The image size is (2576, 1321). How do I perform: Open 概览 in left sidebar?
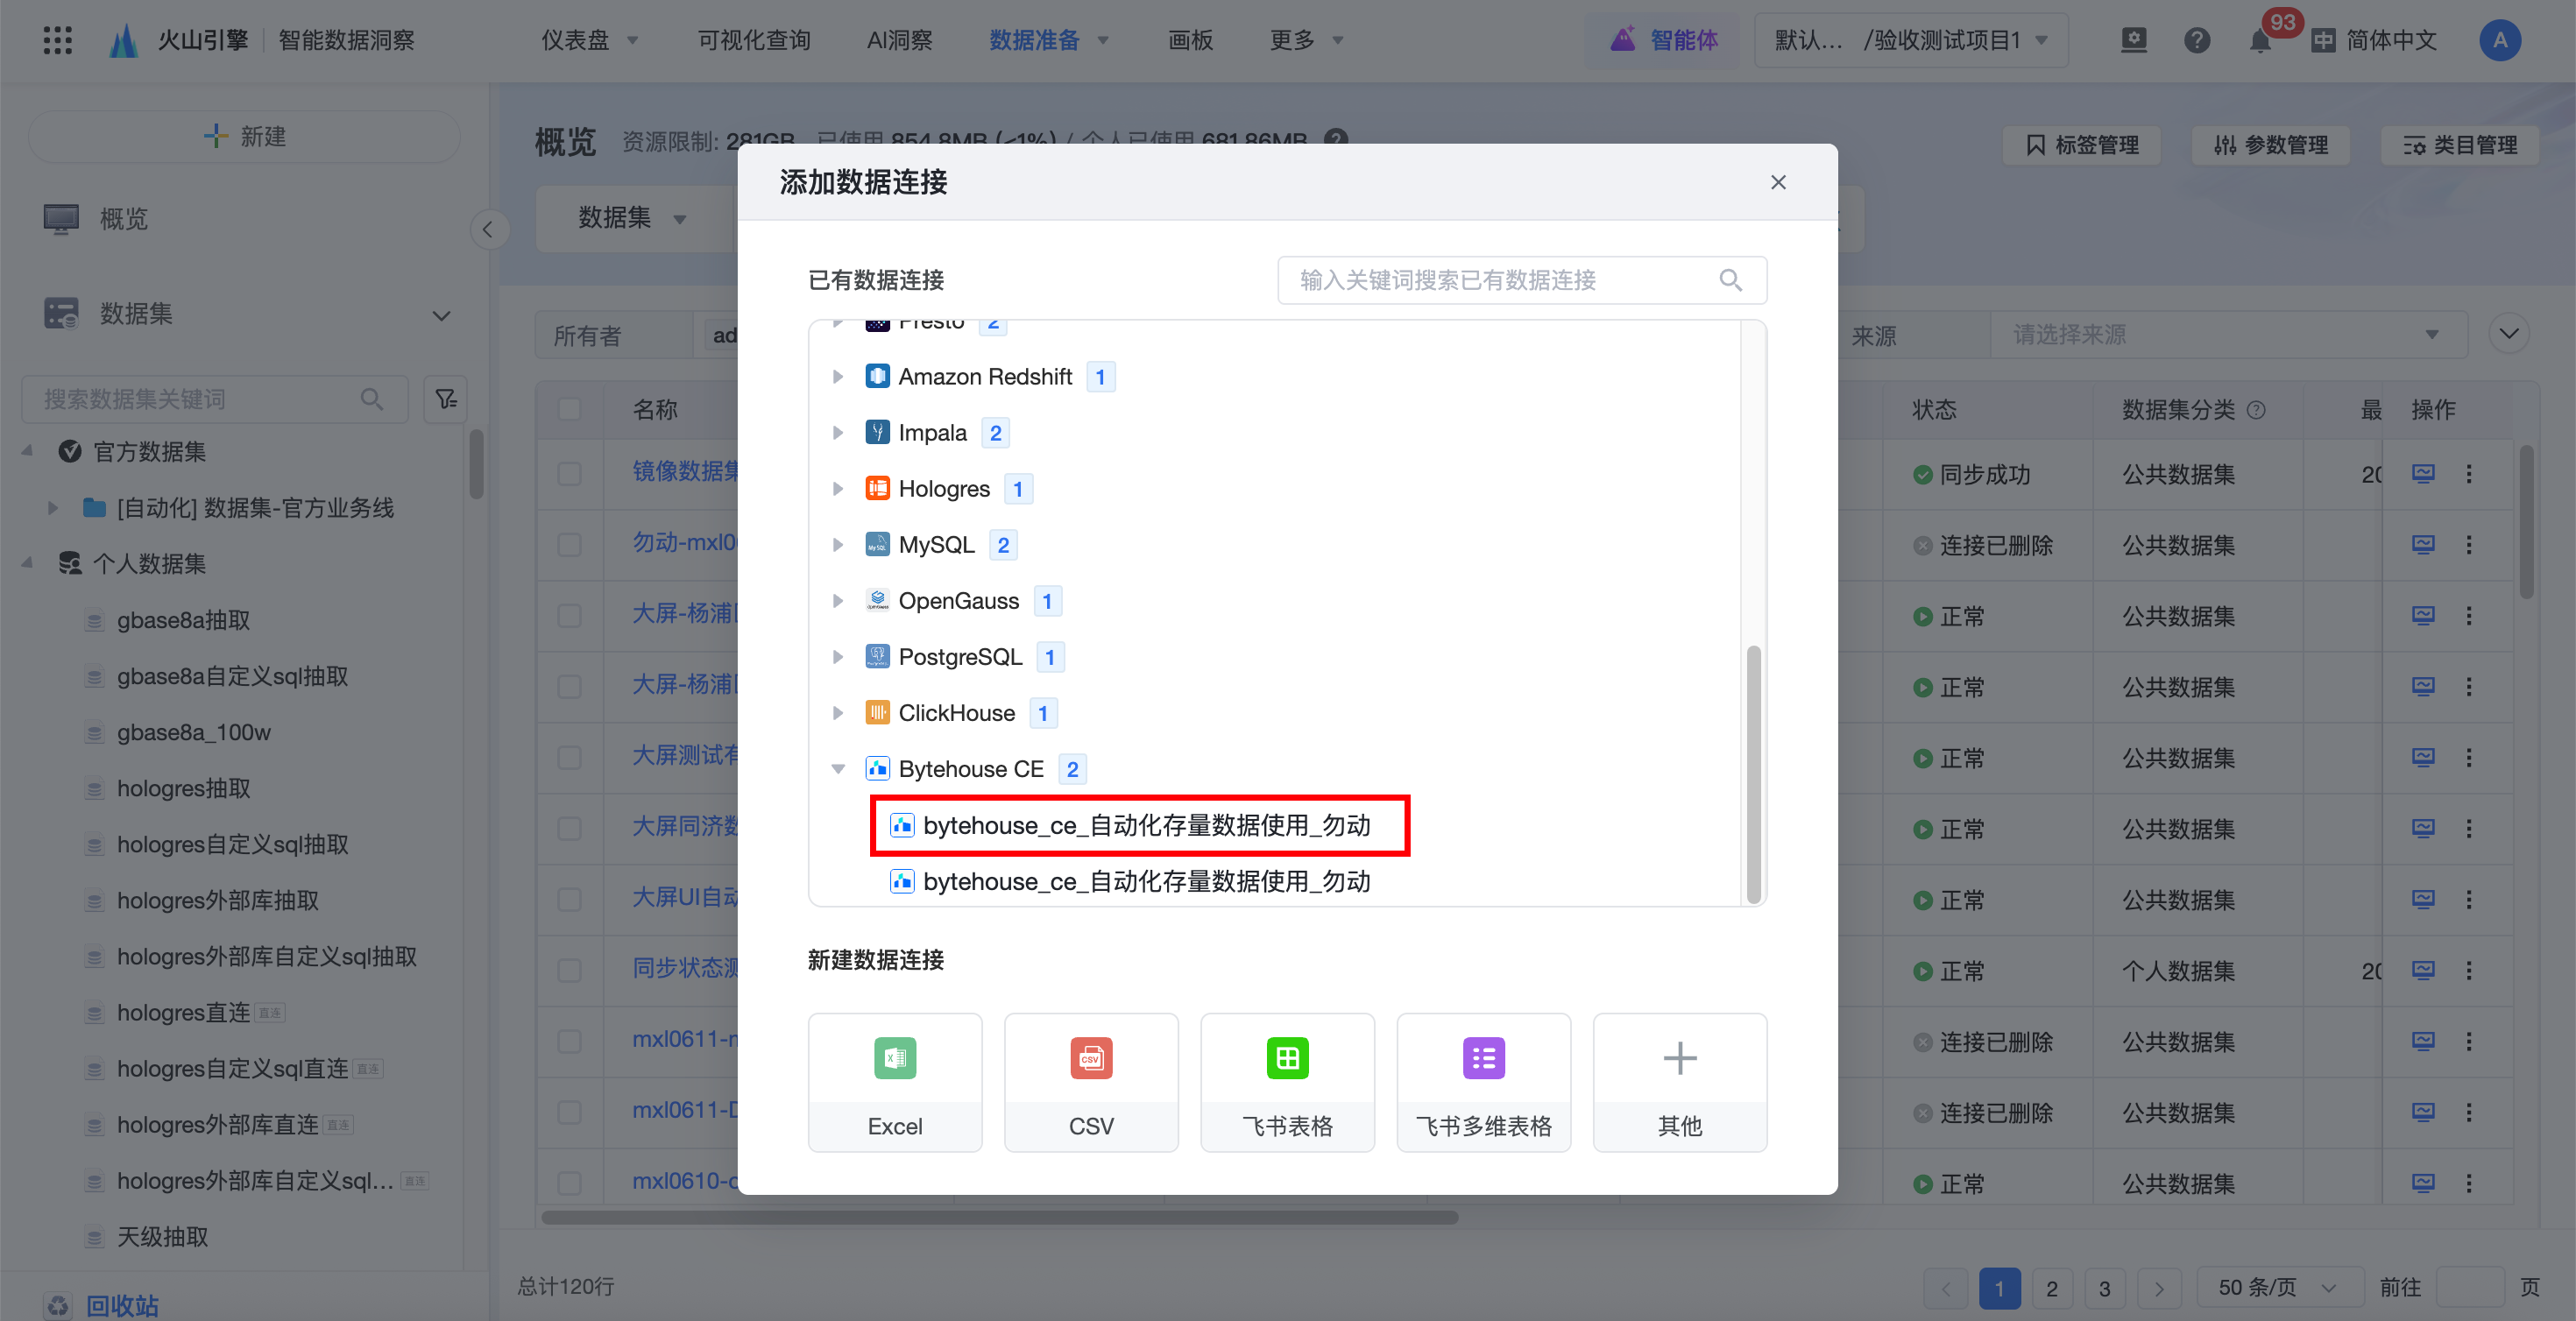[x=124, y=218]
